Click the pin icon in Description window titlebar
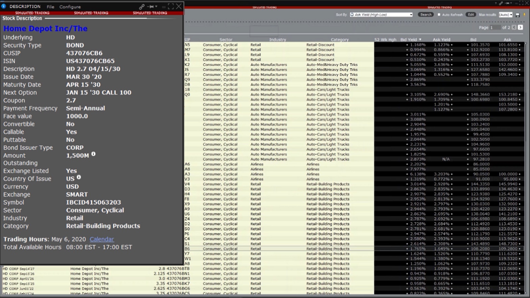This screenshot has width=530, height=298. click(151, 6)
